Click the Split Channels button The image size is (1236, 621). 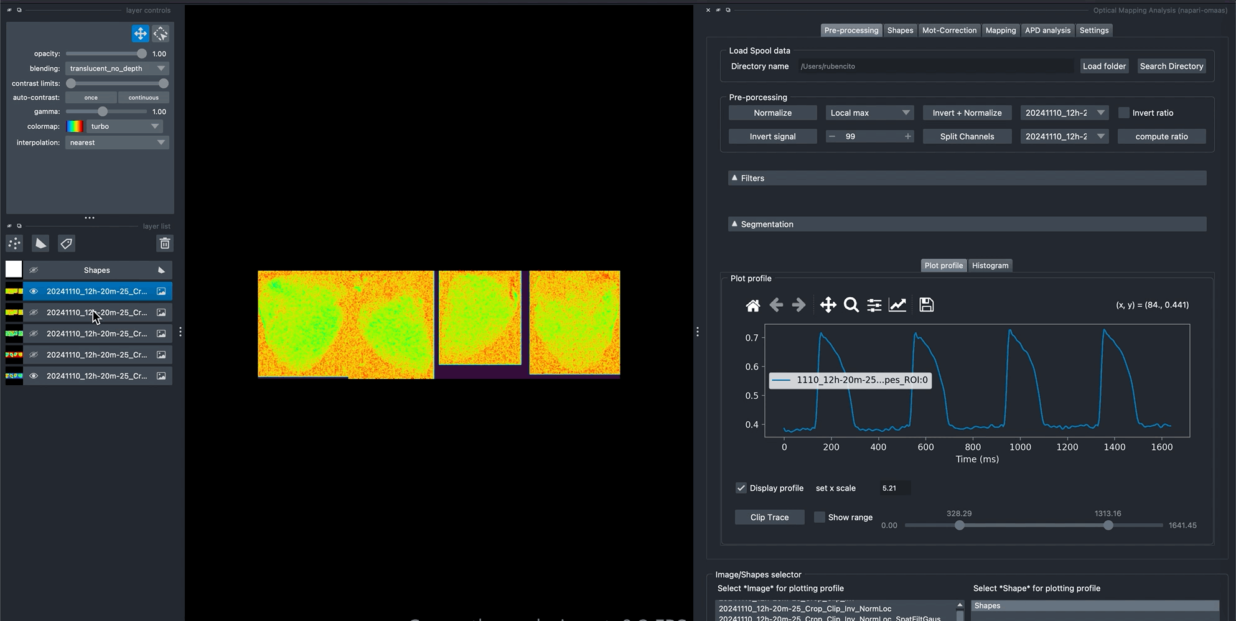(967, 136)
